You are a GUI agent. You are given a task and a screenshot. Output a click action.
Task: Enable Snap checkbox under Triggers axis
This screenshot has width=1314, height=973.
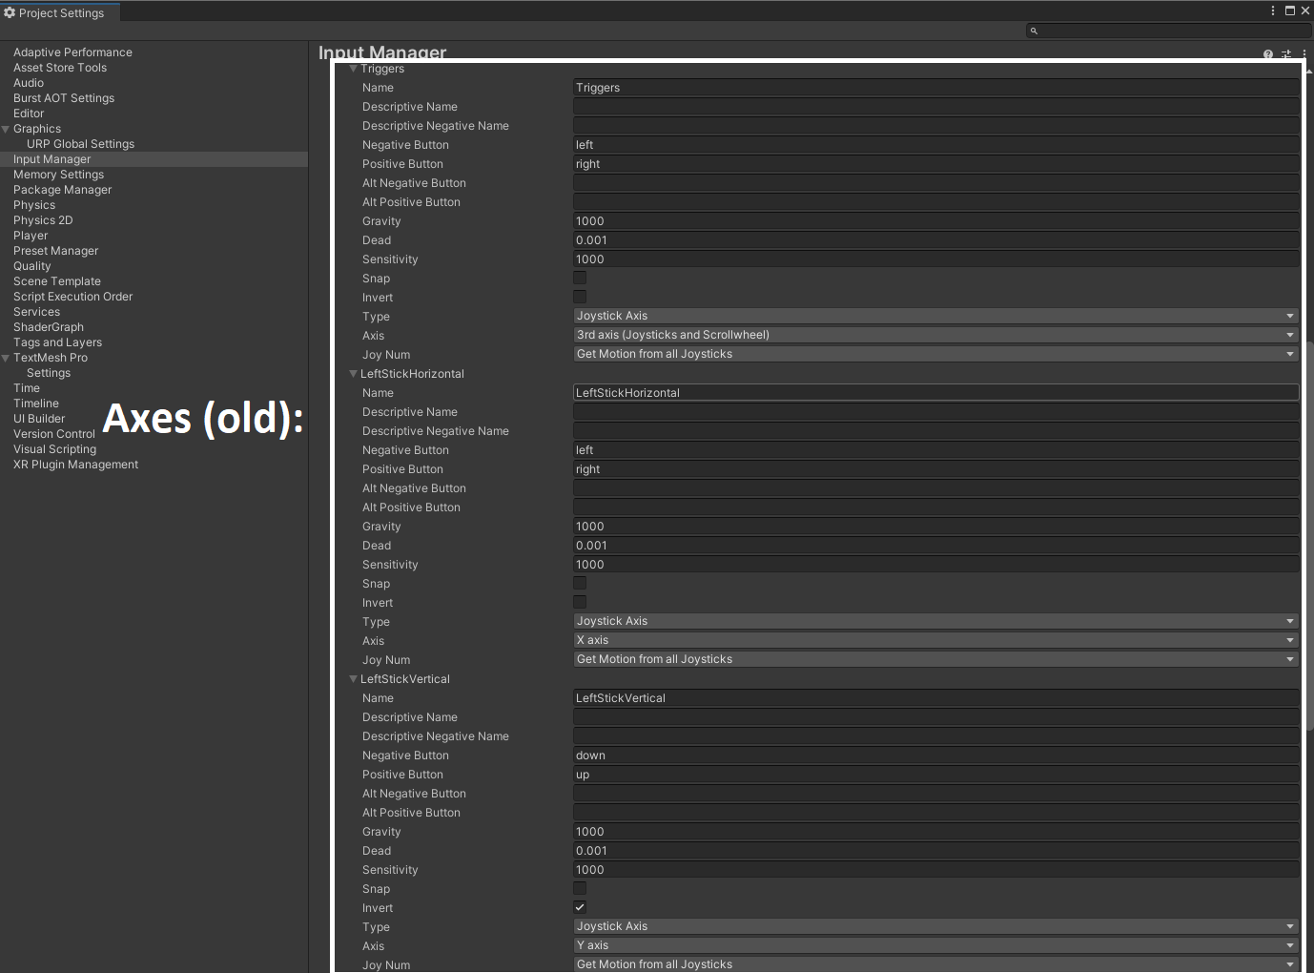pos(580,278)
